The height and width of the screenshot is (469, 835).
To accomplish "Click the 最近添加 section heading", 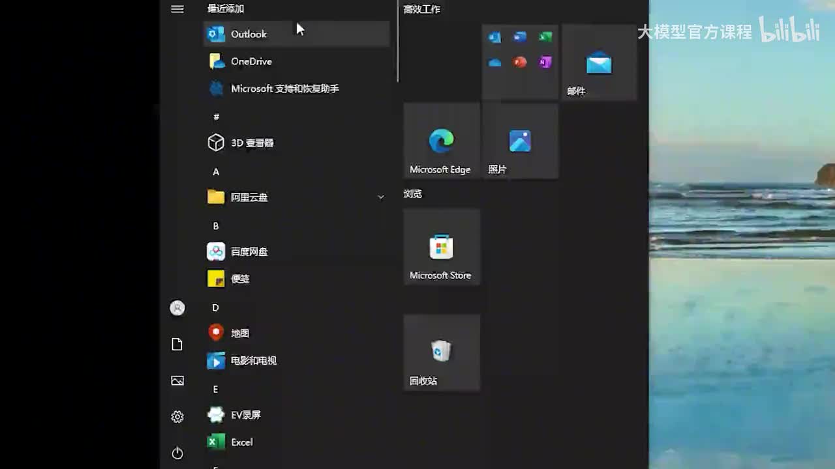I will click(226, 8).
